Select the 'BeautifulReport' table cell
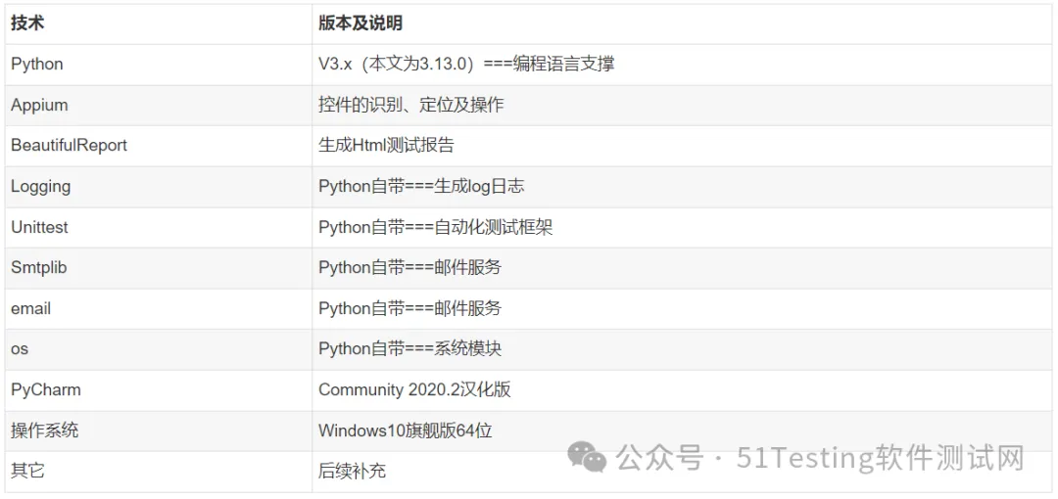 pyautogui.click(x=158, y=146)
